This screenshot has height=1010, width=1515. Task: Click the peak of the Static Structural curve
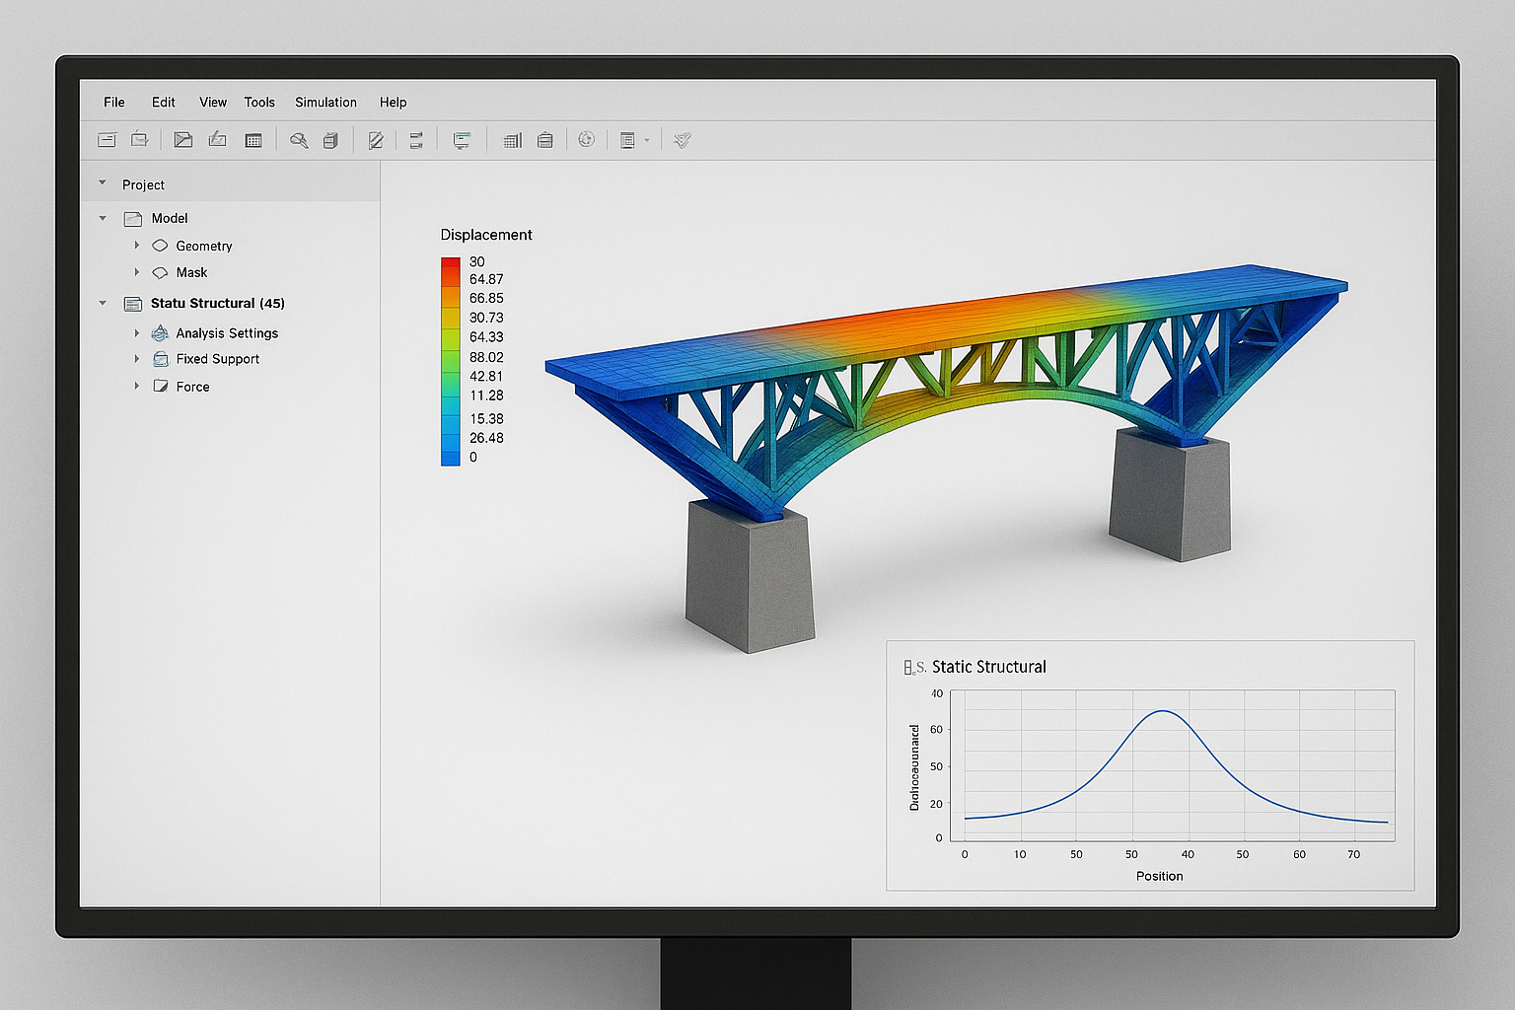tap(1164, 711)
